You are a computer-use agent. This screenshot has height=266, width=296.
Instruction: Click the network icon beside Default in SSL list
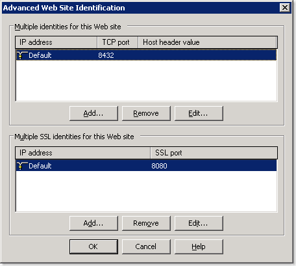point(22,166)
